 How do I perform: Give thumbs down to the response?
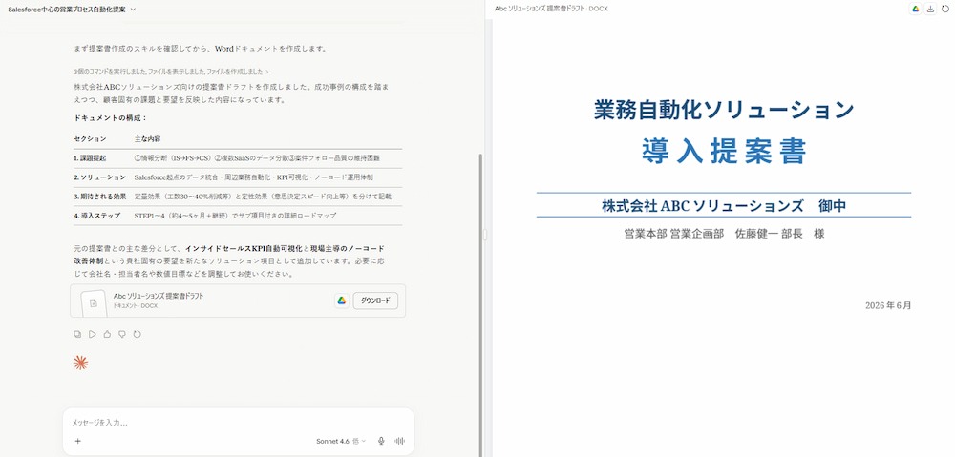(x=122, y=334)
